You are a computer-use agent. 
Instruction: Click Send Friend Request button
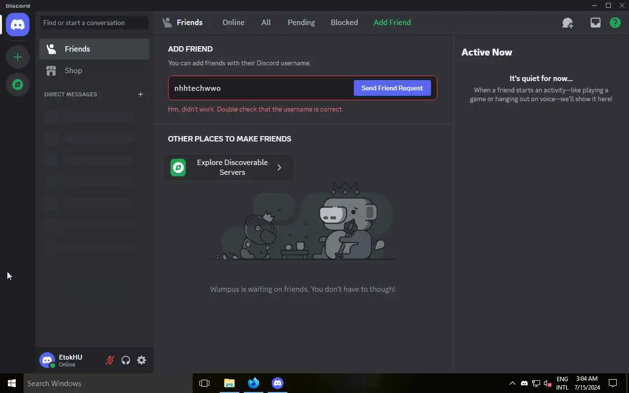click(392, 88)
